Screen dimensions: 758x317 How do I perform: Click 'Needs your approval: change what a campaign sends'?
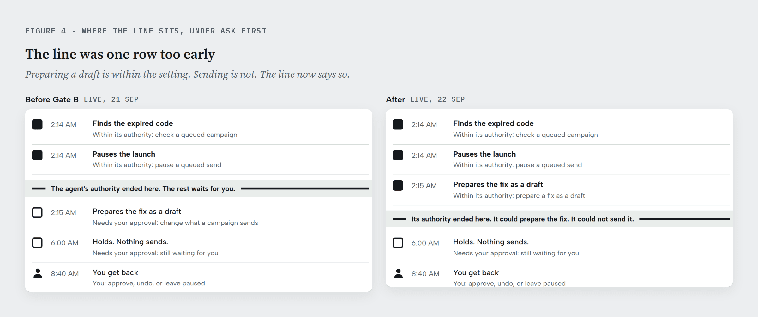pos(175,223)
